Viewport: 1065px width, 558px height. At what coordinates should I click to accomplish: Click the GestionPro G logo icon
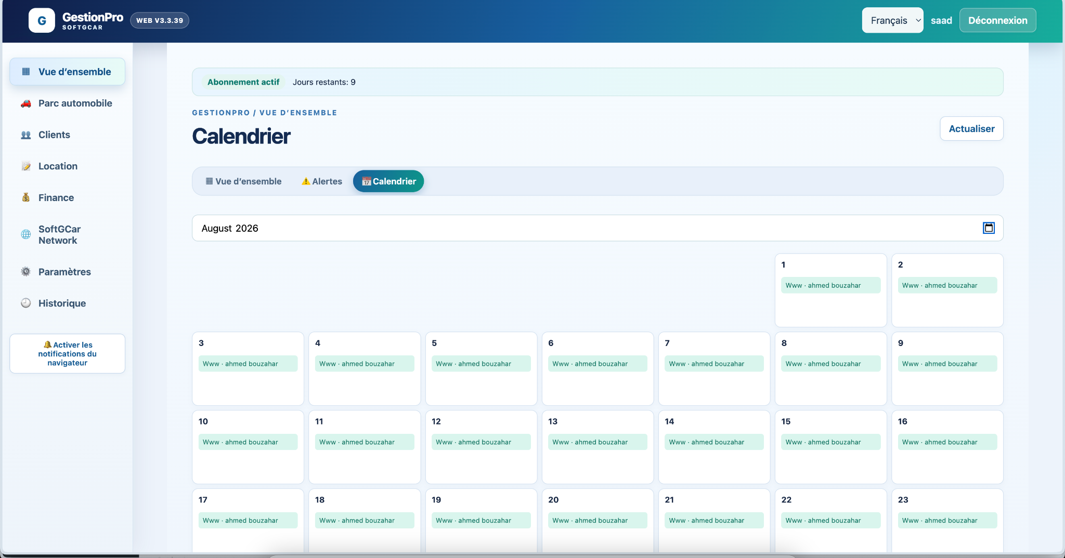tap(42, 21)
